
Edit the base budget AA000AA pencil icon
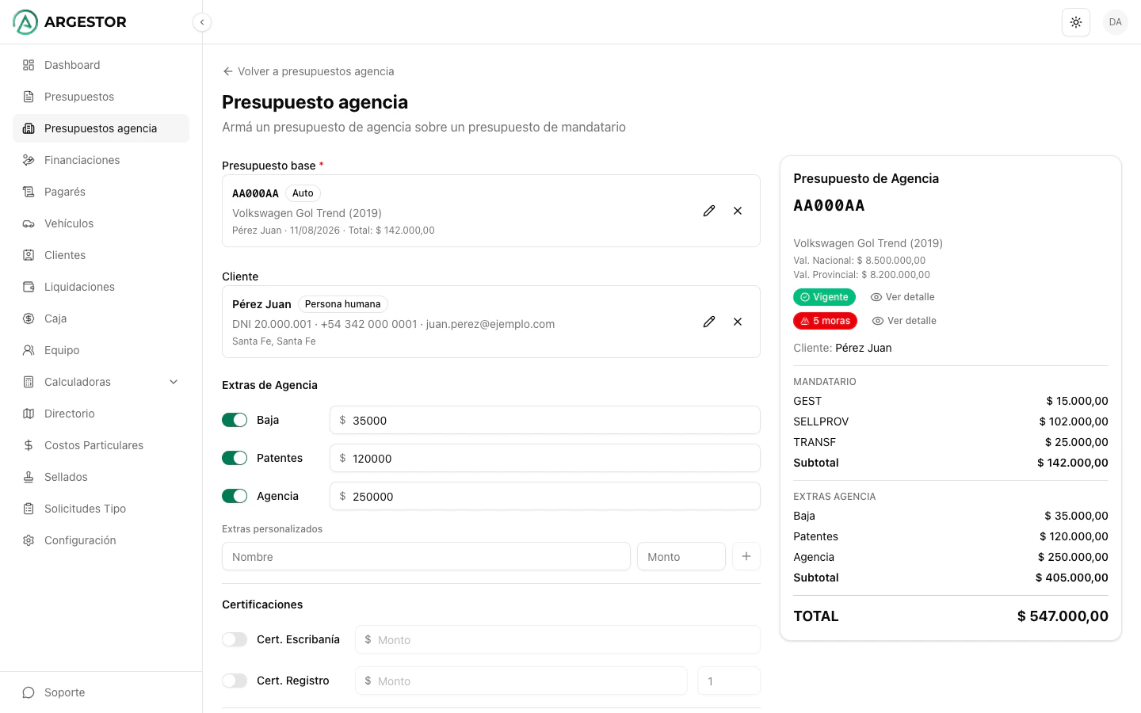click(x=709, y=211)
